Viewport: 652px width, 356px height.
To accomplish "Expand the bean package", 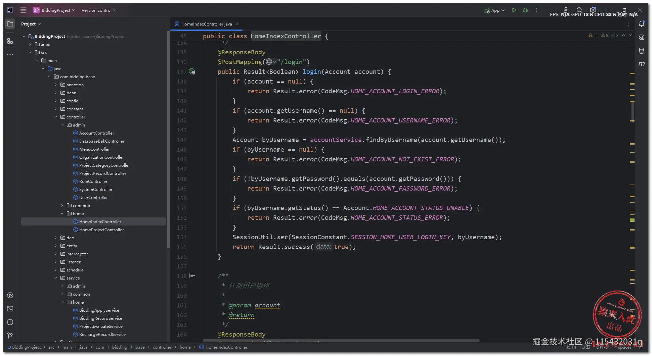I will (x=56, y=93).
